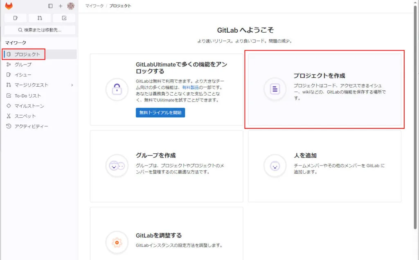419x260 pixels.
Task: Open the プロジェクトを作成 card
Action: coord(324,90)
